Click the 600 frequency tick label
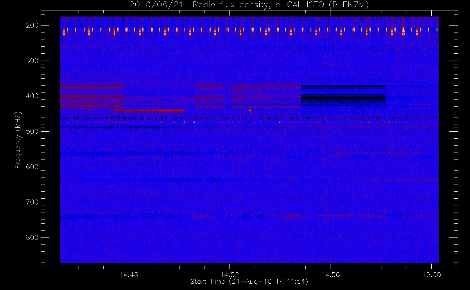Viewport: 470px width, 290px height. [x=32, y=167]
